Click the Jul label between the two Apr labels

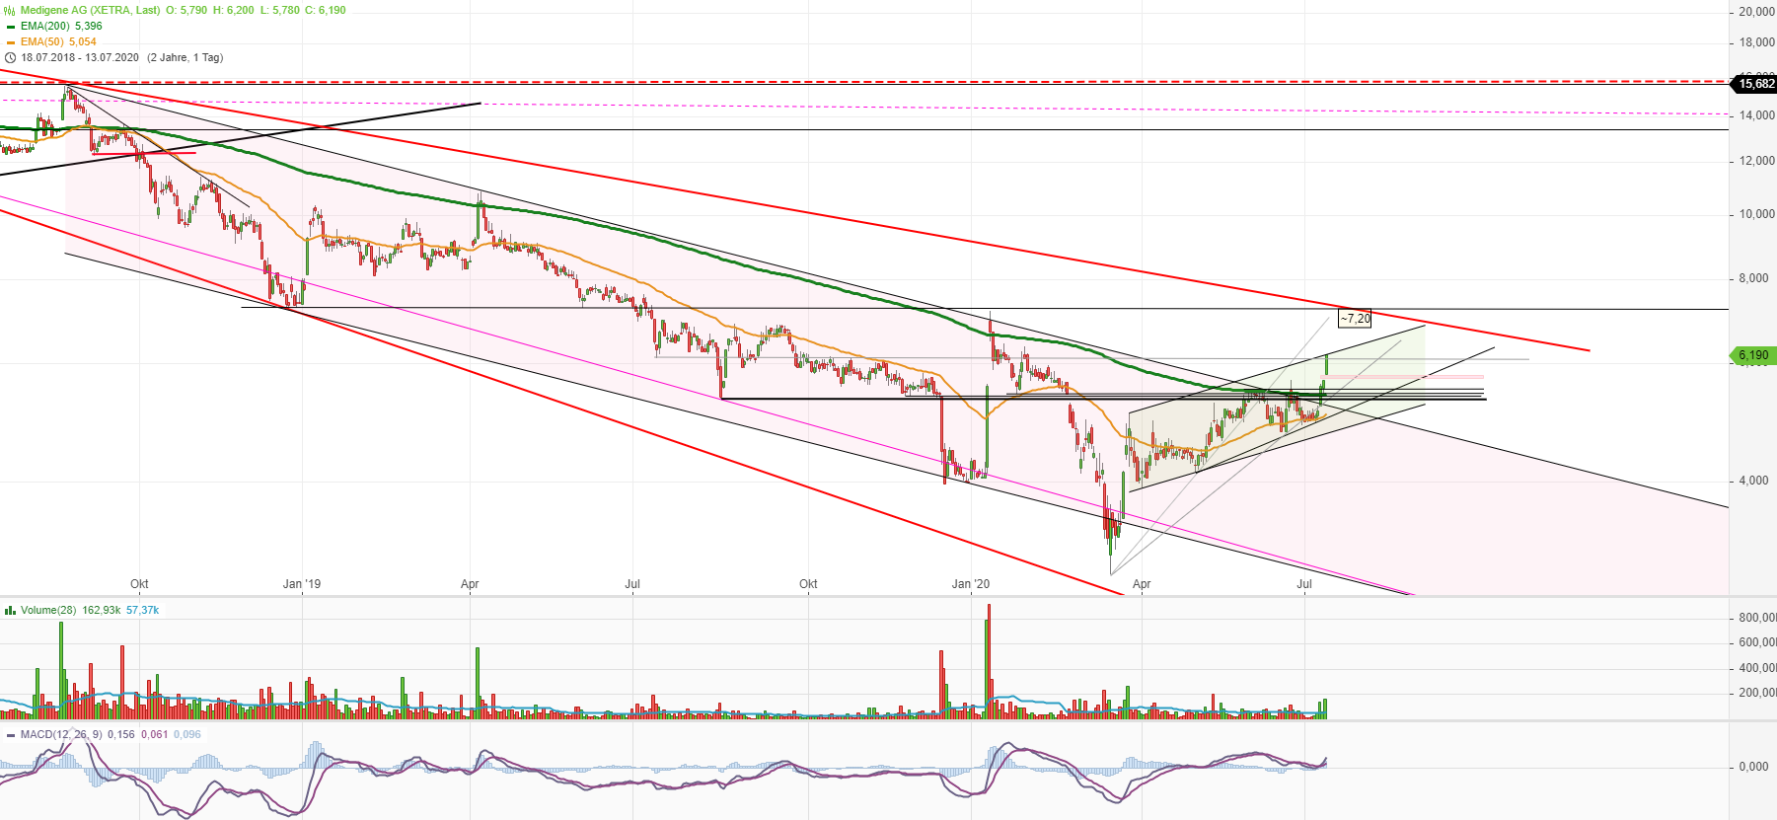pyautogui.click(x=632, y=584)
